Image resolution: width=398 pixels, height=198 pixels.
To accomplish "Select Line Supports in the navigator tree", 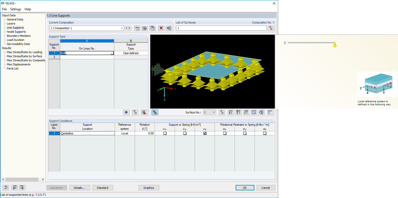I will click(15, 28).
